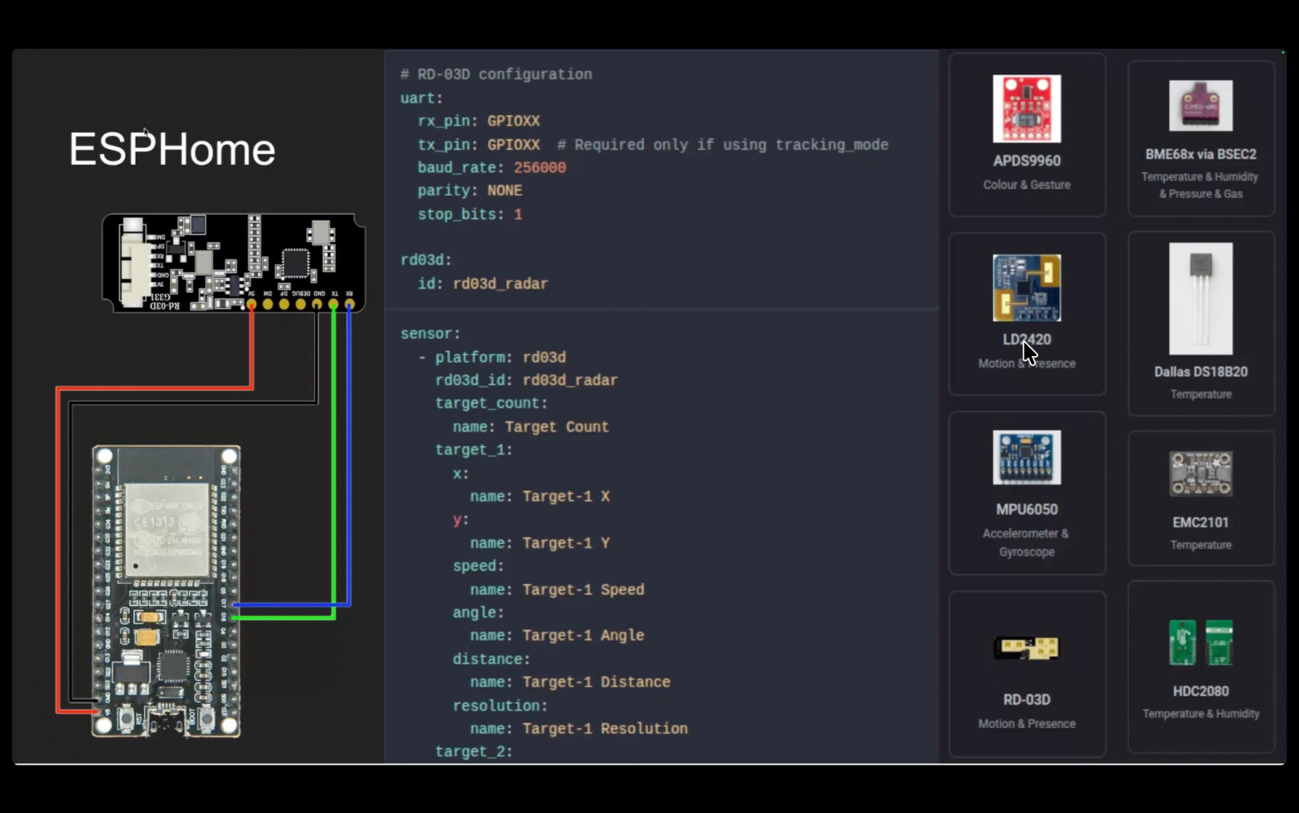Click the 'name: Target-1 Distance' code line
1299x813 pixels.
tap(570, 682)
